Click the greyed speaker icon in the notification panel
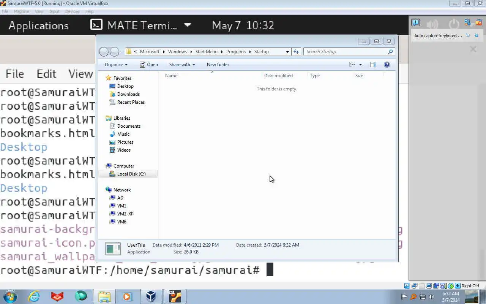486x304 pixels. tap(432, 24)
